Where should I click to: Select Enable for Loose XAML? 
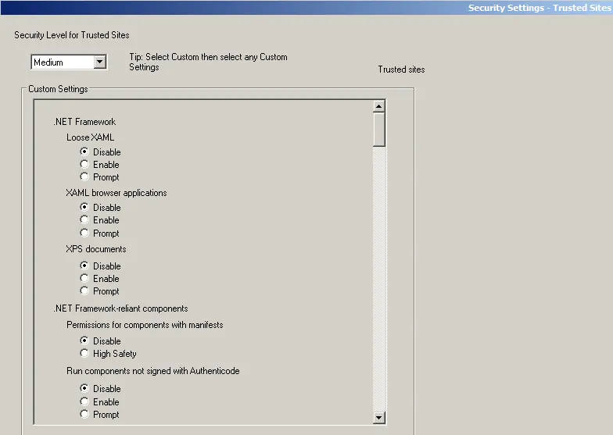(x=84, y=165)
